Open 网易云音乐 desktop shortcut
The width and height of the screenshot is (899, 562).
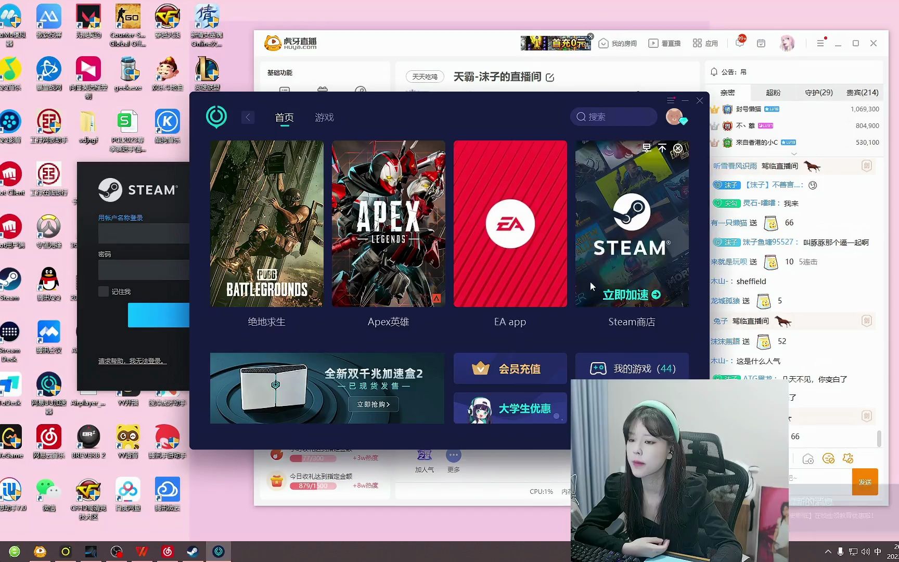49,441
